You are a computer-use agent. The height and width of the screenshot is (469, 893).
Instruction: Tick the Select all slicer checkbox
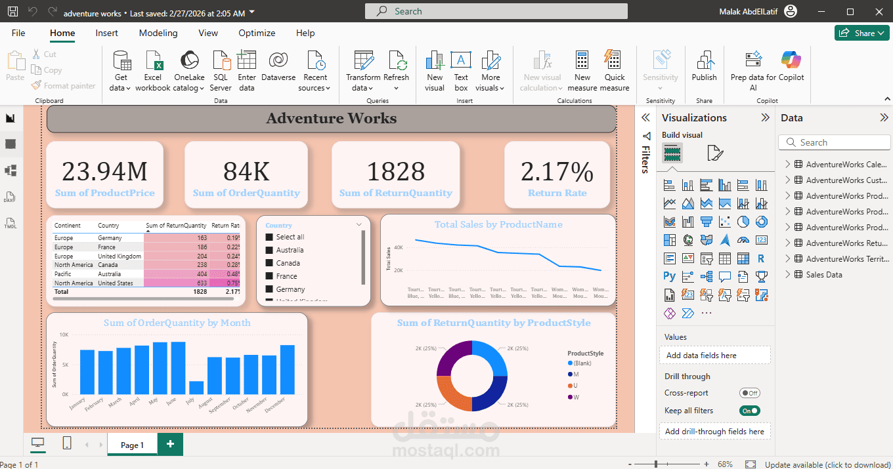pos(269,237)
